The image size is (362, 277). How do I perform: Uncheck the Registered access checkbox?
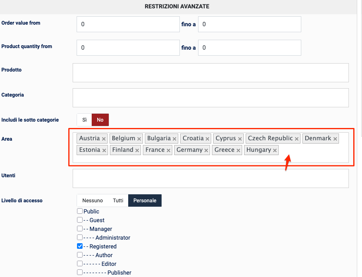pyautogui.click(x=80, y=246)
